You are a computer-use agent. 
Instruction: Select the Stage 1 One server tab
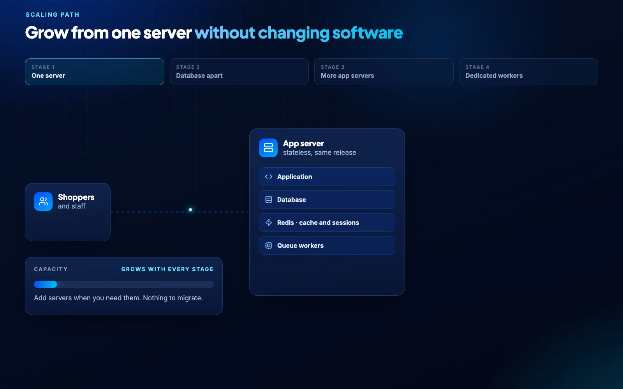95,72
